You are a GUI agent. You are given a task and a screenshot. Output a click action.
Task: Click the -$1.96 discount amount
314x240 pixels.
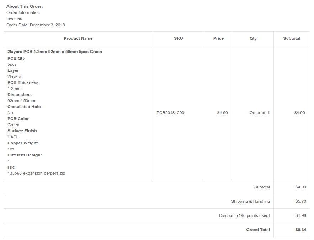point(300,215)
